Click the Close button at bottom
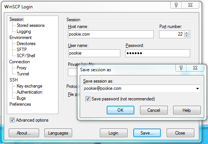208x144 pixels. (180, 133)
